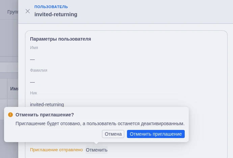The height and width of the screenshot is (158, 233).
Task: Click the Ник field label
Action: click(x=33, y=93)
